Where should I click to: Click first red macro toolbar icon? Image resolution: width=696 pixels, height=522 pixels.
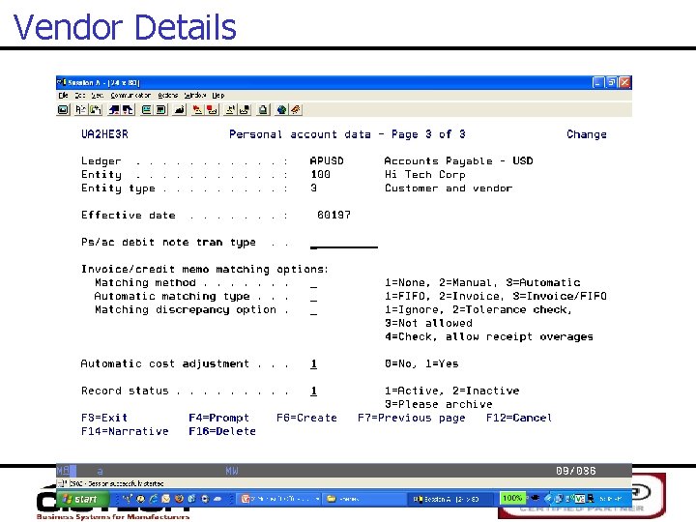click(x=198, y=109)
